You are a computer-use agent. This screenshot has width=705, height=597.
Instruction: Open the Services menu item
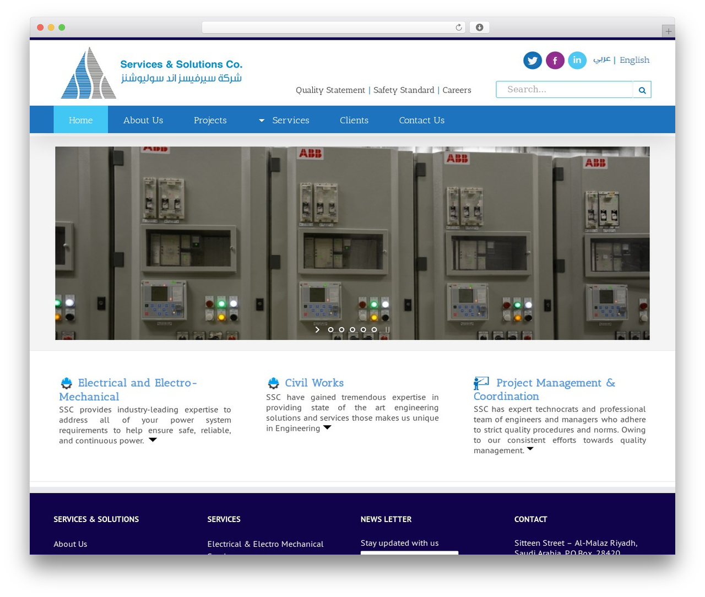click(291, 120)
